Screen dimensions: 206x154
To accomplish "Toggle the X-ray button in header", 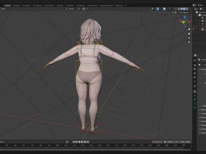I will coord(175,9).
